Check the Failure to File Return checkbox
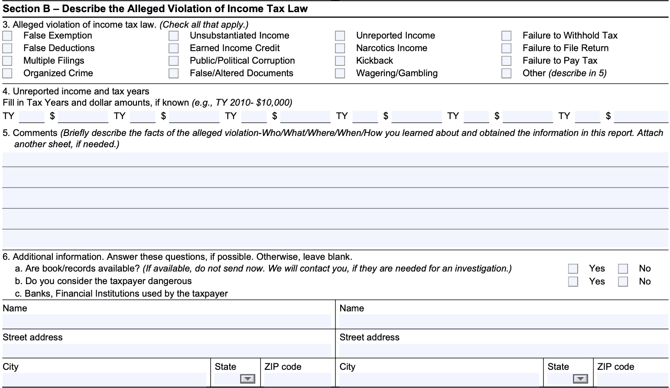The width and height of the screenshot is (670, 388). pos(506,48)
